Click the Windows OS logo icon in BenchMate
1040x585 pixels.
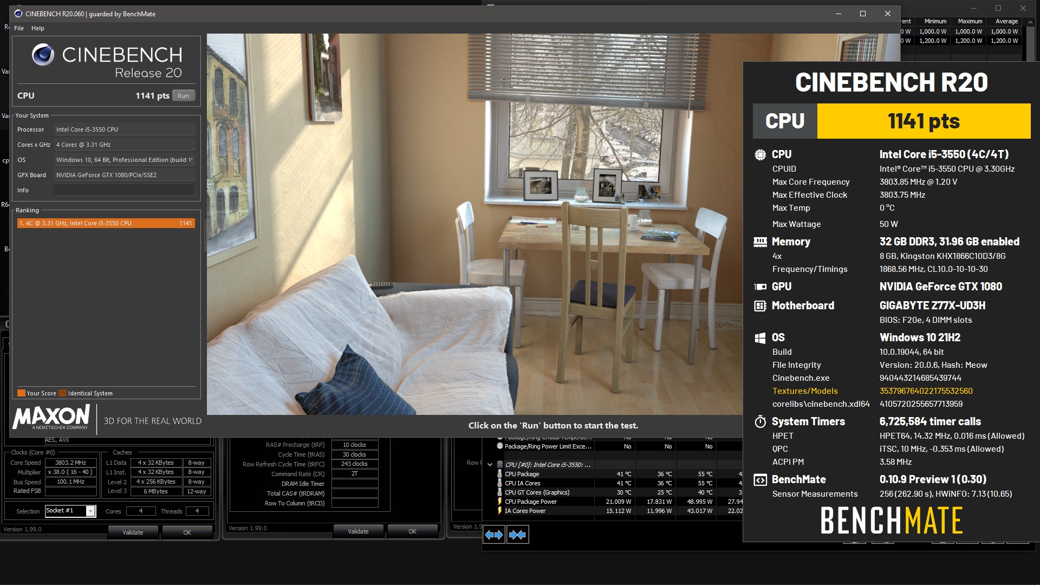coord(760,338)
